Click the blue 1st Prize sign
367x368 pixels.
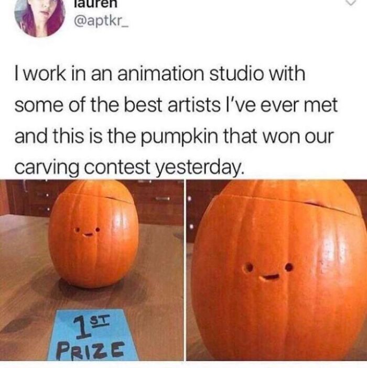tap(93, 335)
